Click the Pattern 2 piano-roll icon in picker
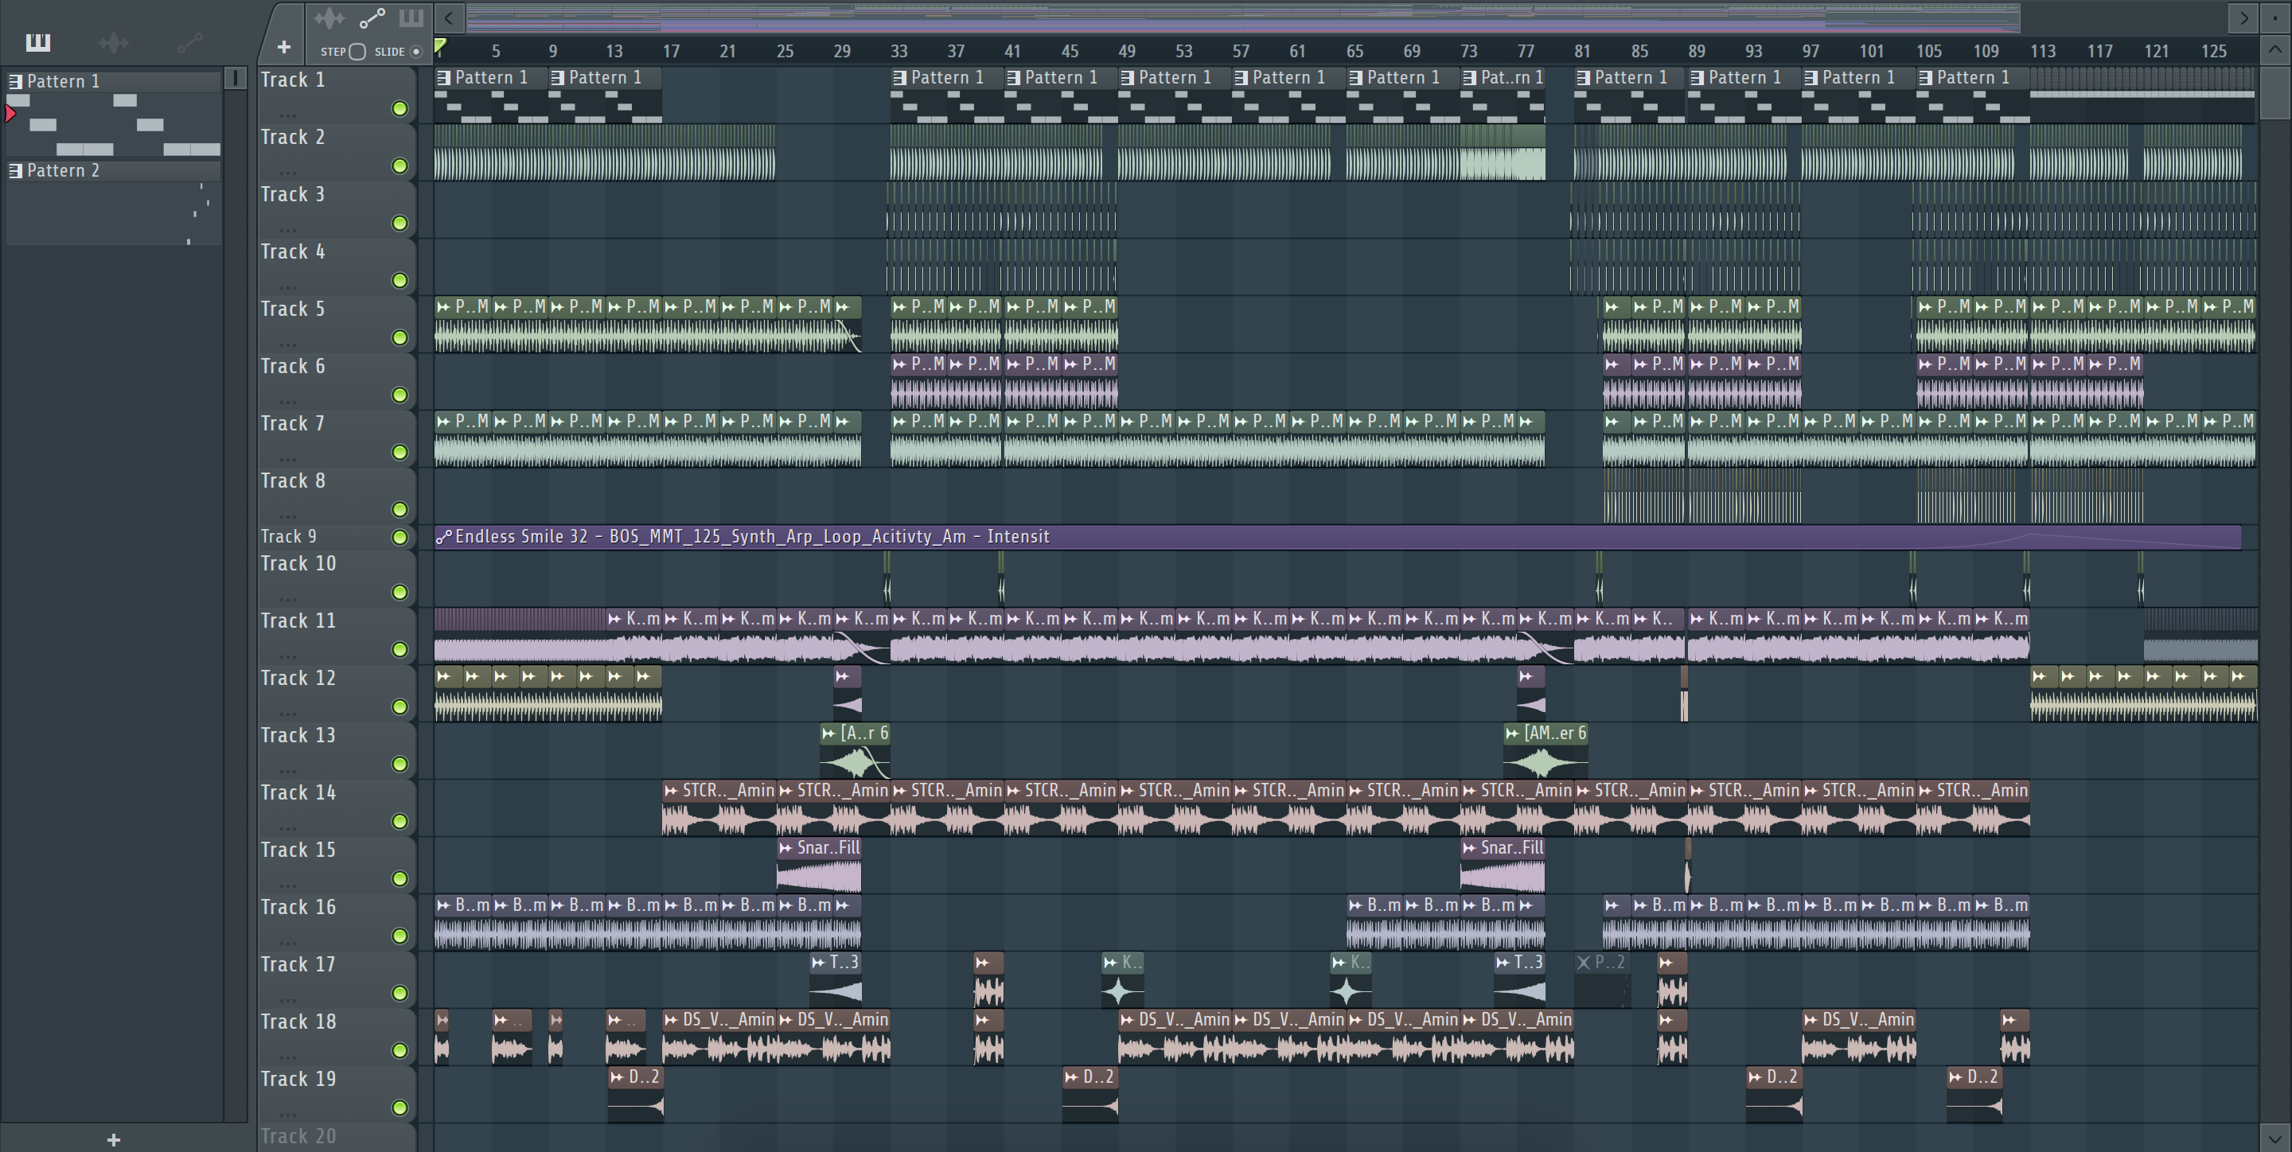2292x1152 pixels. pos(15,171)
